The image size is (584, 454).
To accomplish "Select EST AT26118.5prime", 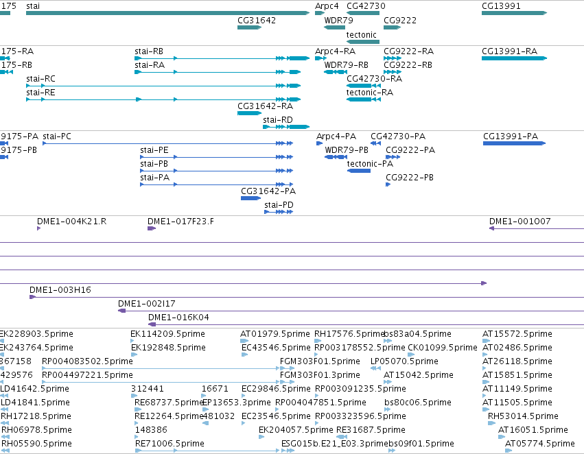I will coord(484,368).
